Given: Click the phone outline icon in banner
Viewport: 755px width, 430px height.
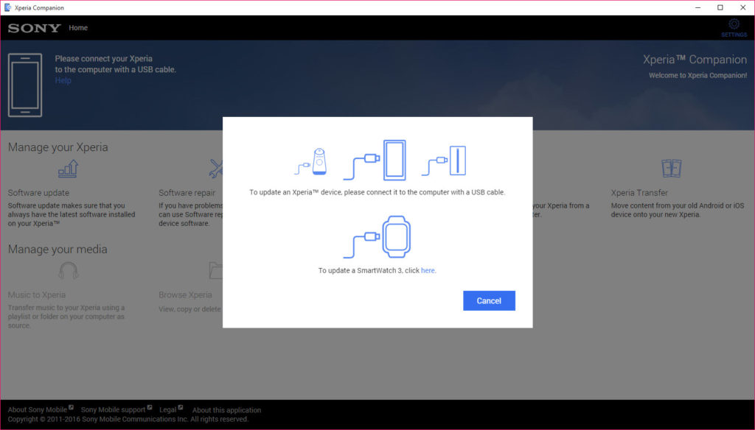Looking at the screenshot, I should (x=25, y=85).
